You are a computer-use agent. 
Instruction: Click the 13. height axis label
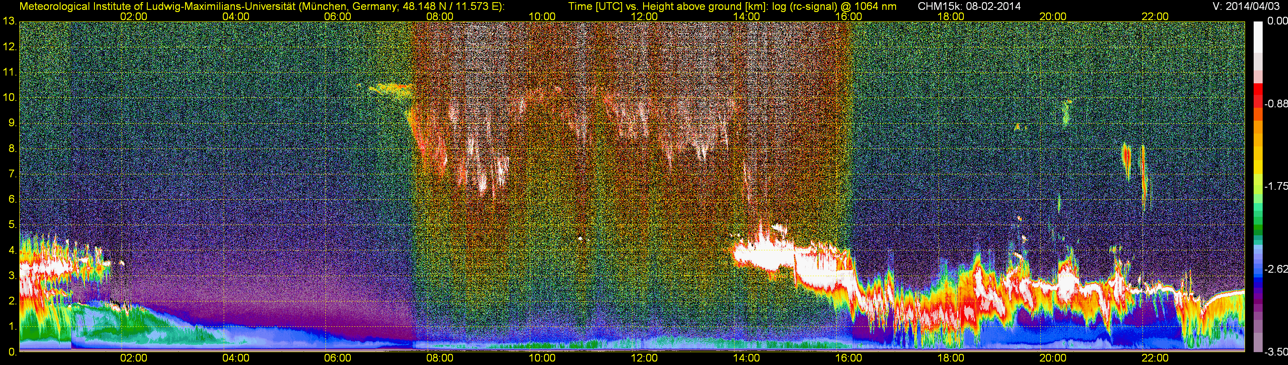point(9,21)
